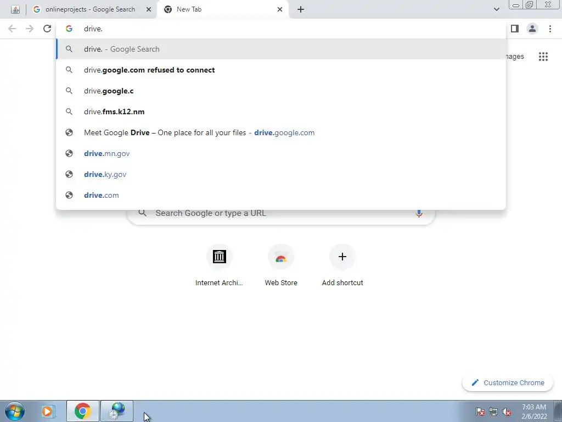Click the Show desktop strip on taskbar

[x=558, y=411]
